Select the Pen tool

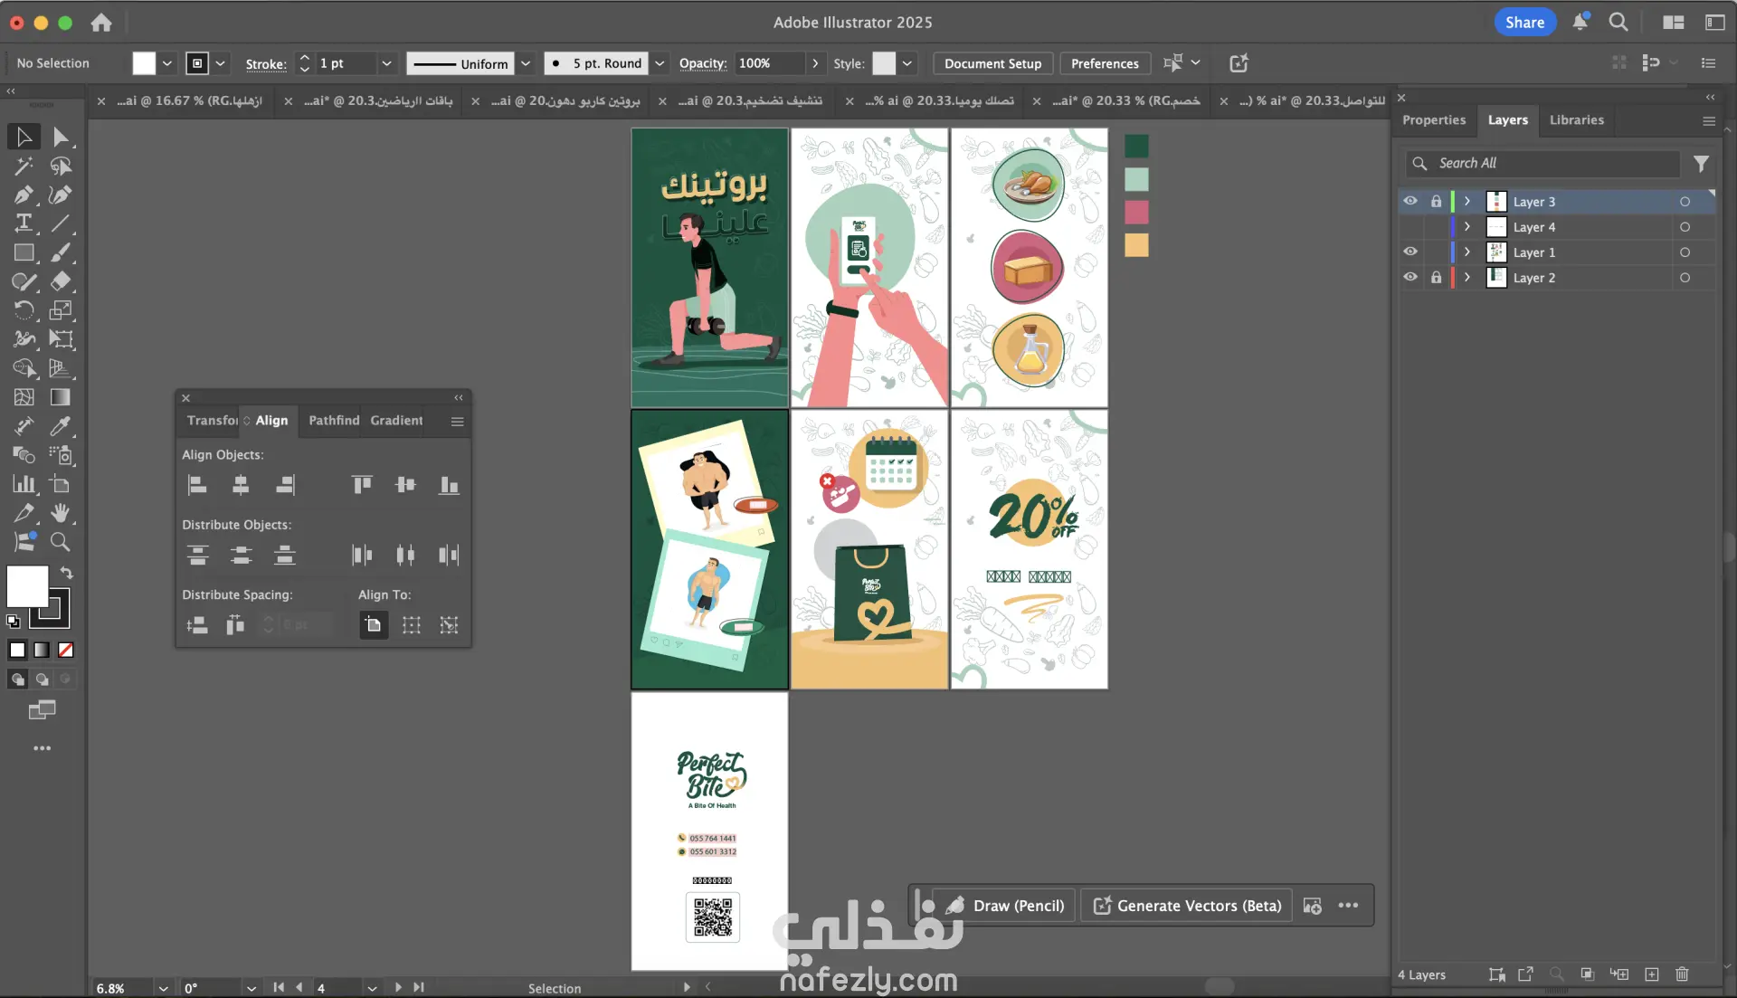click(x=24, y=195)
